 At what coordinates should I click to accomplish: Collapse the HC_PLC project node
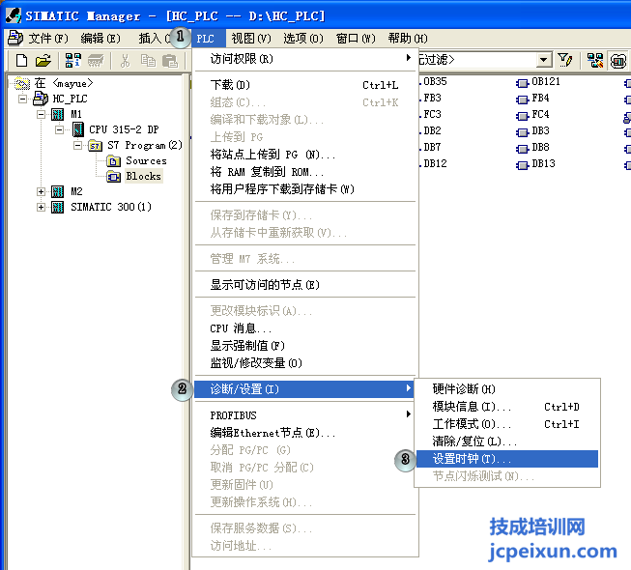coord(24,99)
